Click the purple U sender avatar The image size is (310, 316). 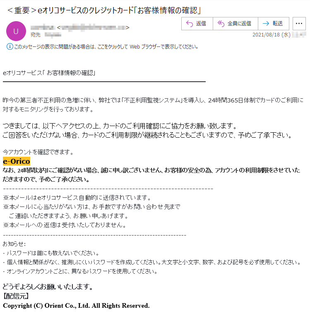coord(16,31)
